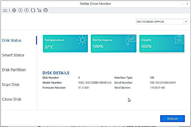Click the shopping cart buy icon
This screenshot has width=191, height=127.
39,10
